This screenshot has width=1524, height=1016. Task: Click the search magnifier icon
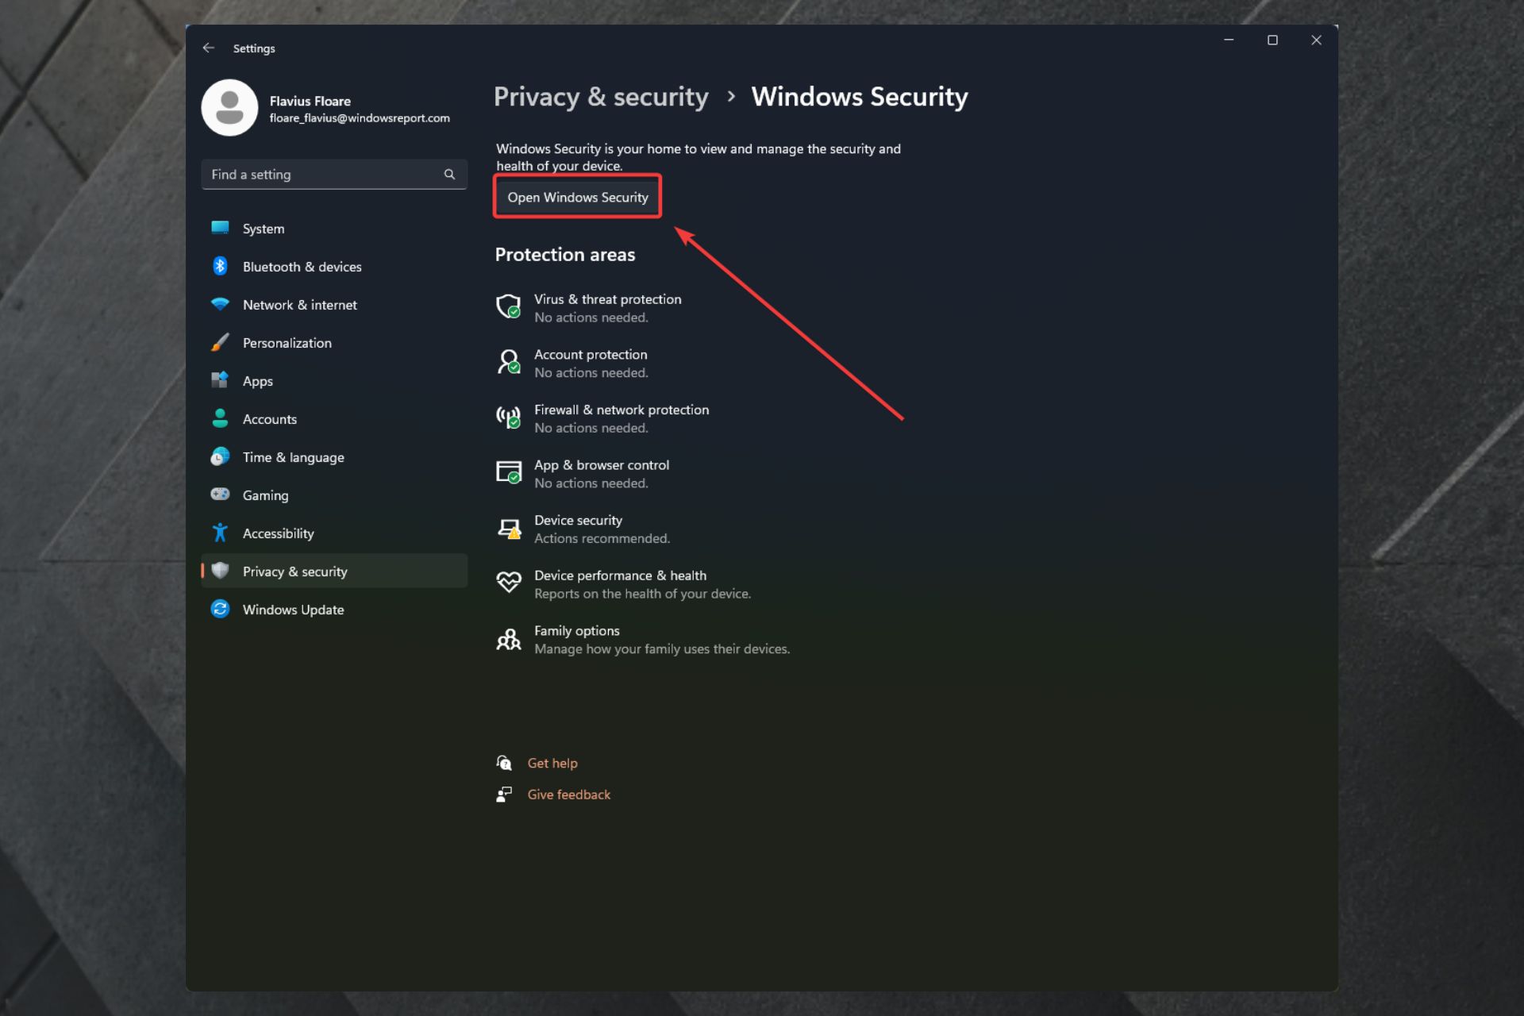click(x=449, y=174)
